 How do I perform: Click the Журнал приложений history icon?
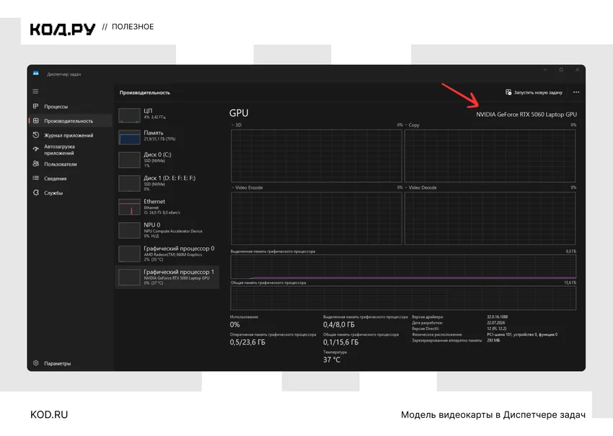pyautogui.click(x=35, y=135)
